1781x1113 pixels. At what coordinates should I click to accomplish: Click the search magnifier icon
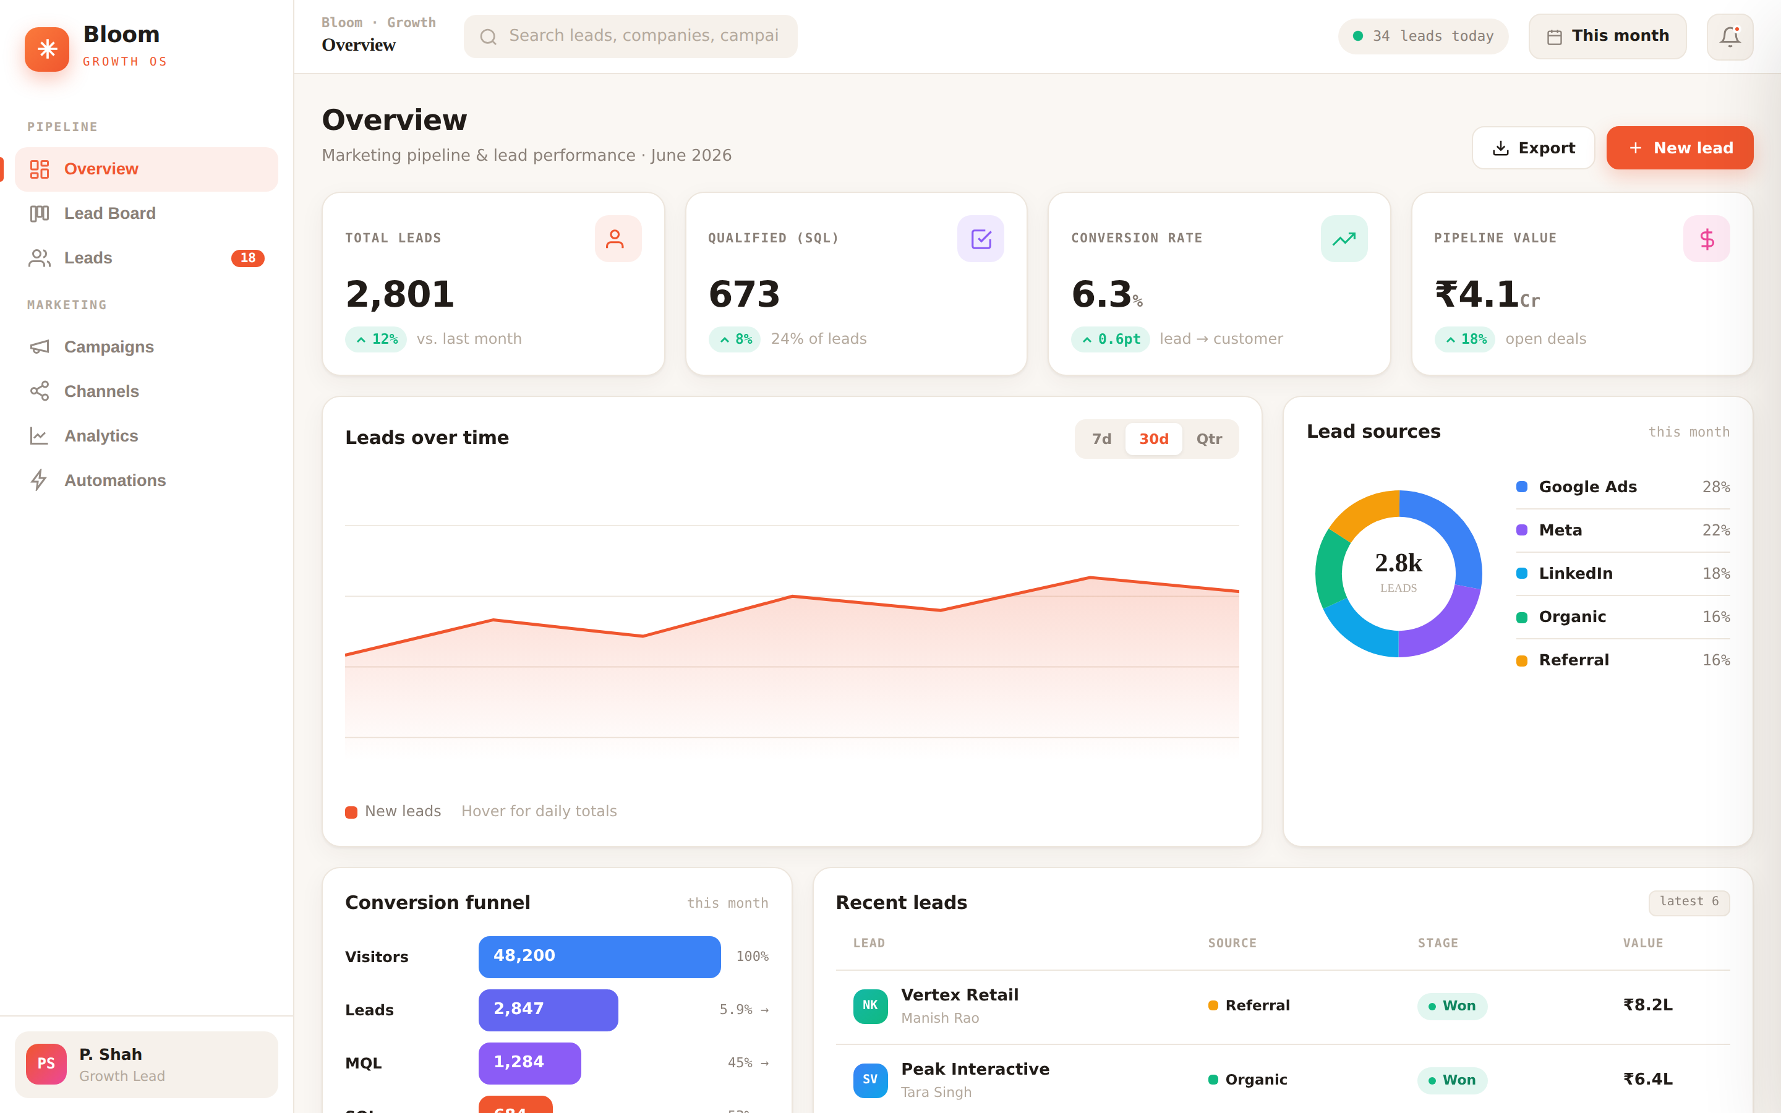coord(488,37)
